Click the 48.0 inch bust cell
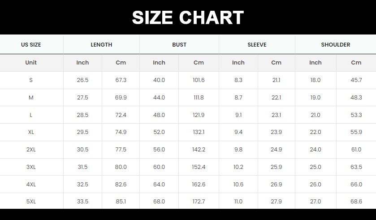Screen dimensions: 376x220 [x=159, y=115]
